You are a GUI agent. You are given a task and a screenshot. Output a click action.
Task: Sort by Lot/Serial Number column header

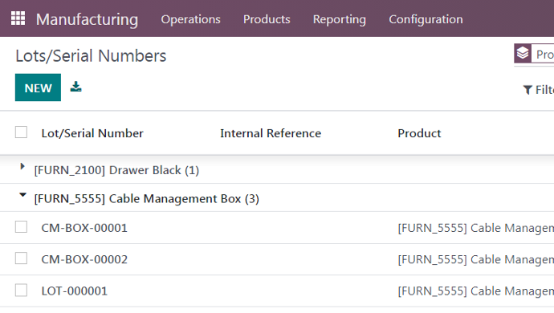92,133
